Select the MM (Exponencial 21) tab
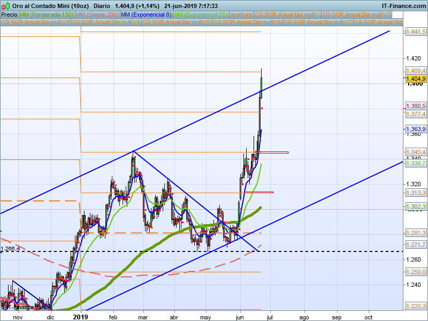 coord(201,15)
